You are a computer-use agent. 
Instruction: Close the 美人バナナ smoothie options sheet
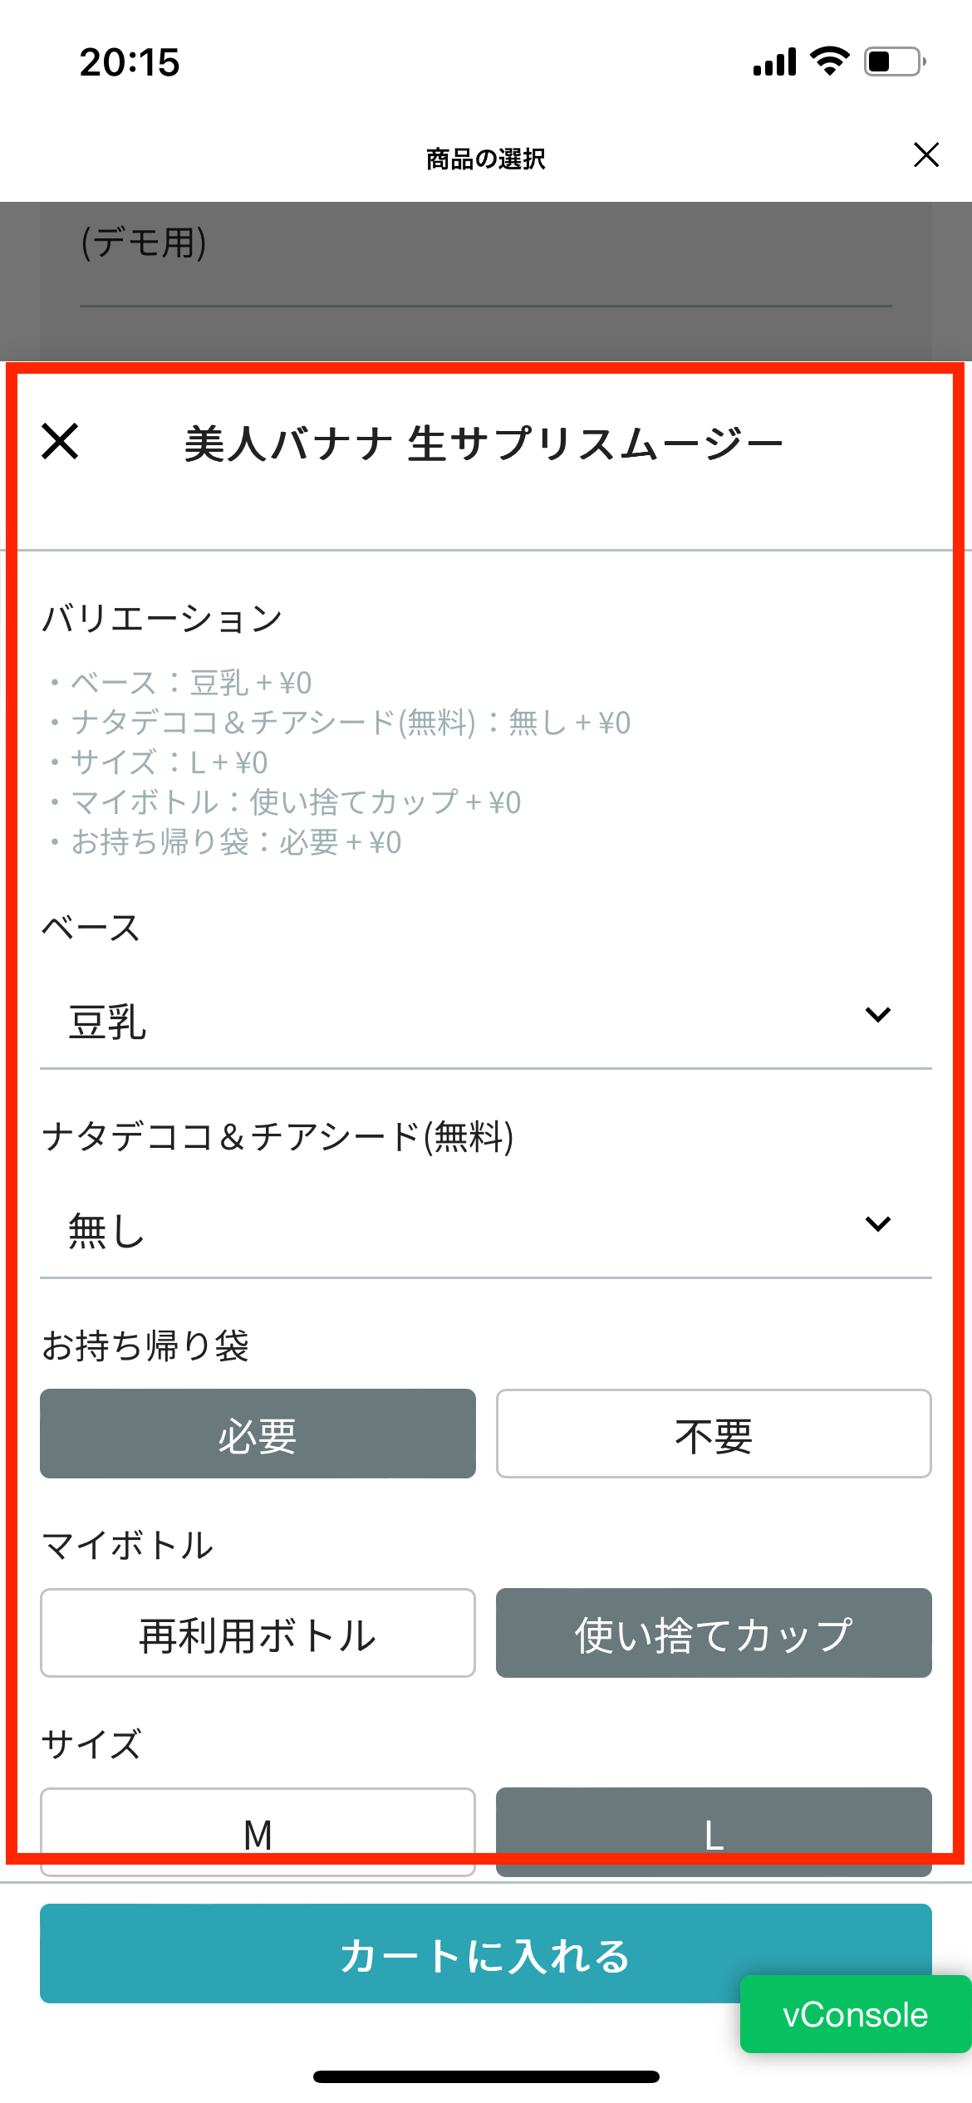click(60, 441)
